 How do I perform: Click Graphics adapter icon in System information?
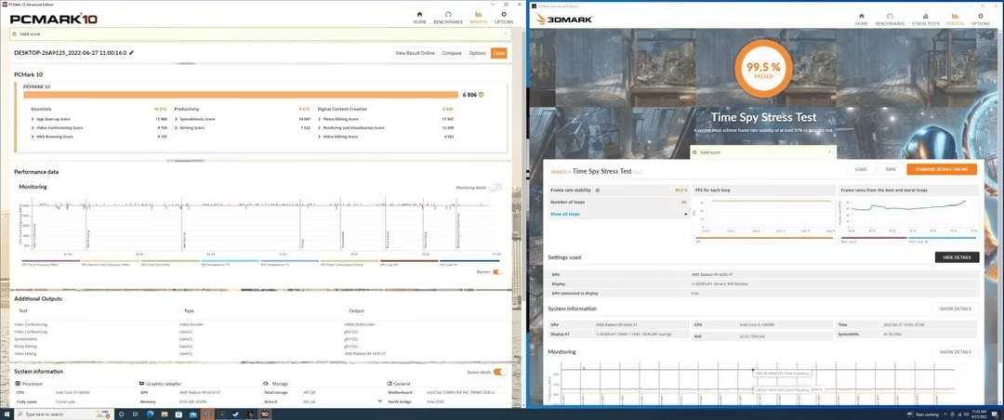(x=141, y=383)
